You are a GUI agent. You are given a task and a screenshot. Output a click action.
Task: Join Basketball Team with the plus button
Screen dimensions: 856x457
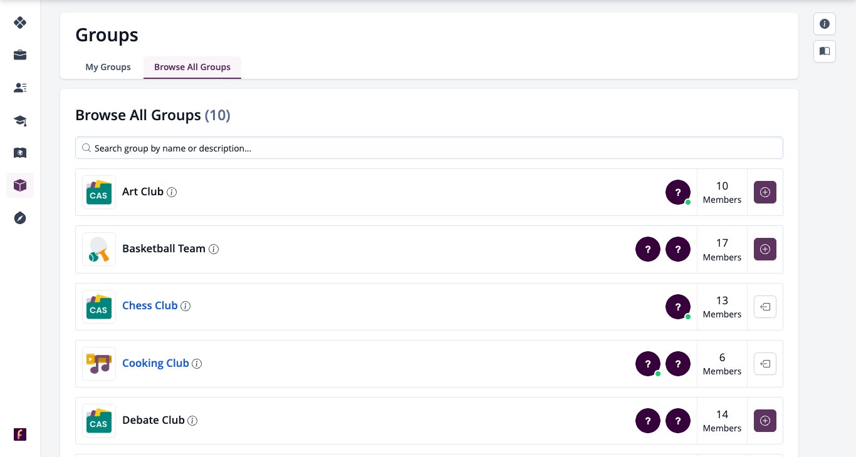click(x=765, y=249)
